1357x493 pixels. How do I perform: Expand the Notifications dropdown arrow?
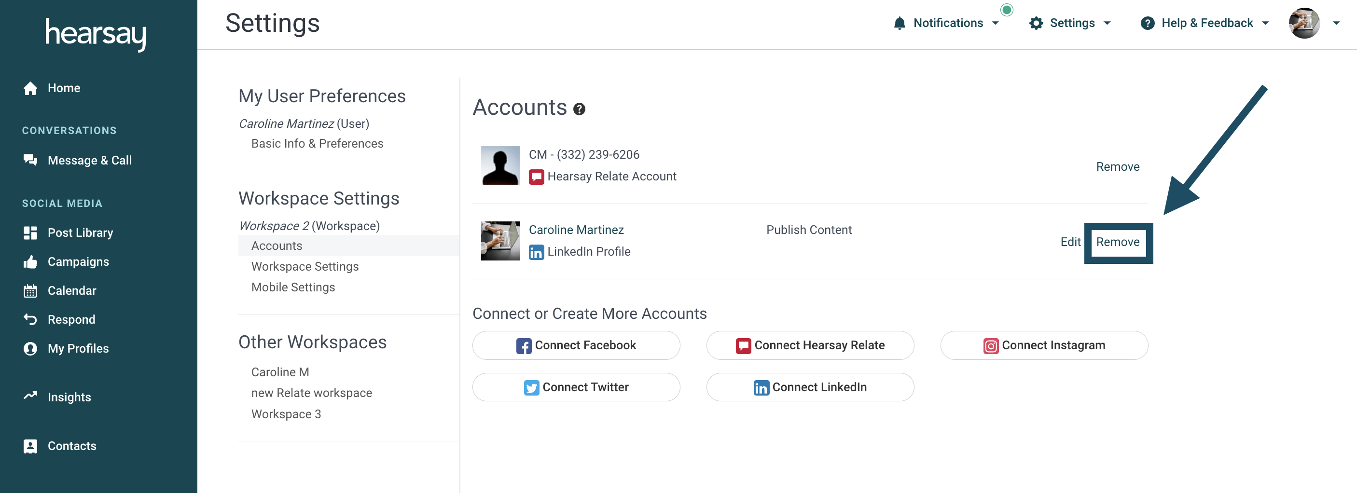[995, 23]
